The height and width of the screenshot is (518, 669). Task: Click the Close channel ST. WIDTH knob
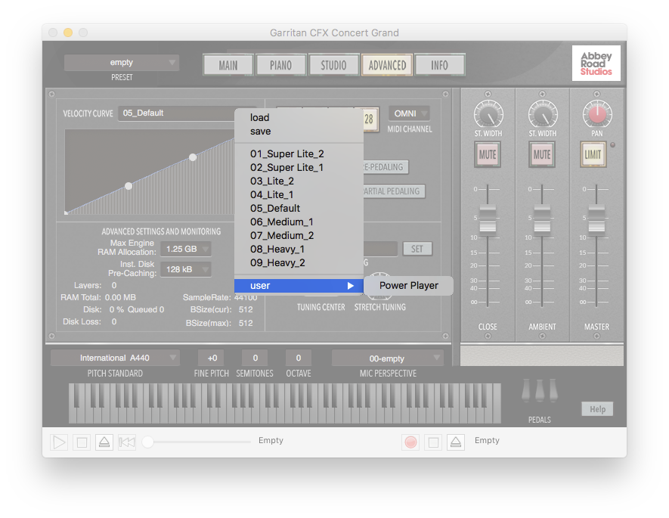488,114
